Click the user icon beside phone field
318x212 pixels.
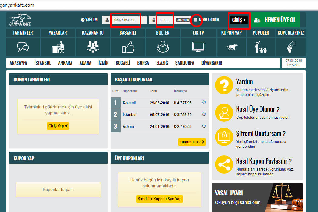coord(107,20)
